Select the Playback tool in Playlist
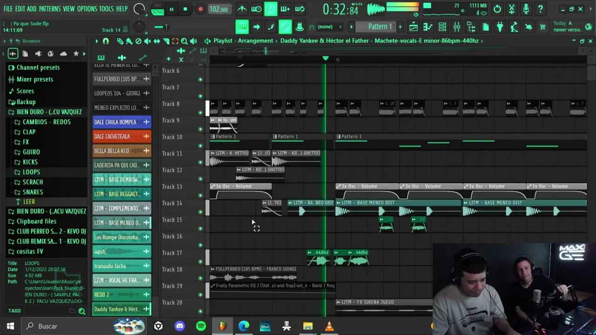596x335 pixels. (194, 41)
